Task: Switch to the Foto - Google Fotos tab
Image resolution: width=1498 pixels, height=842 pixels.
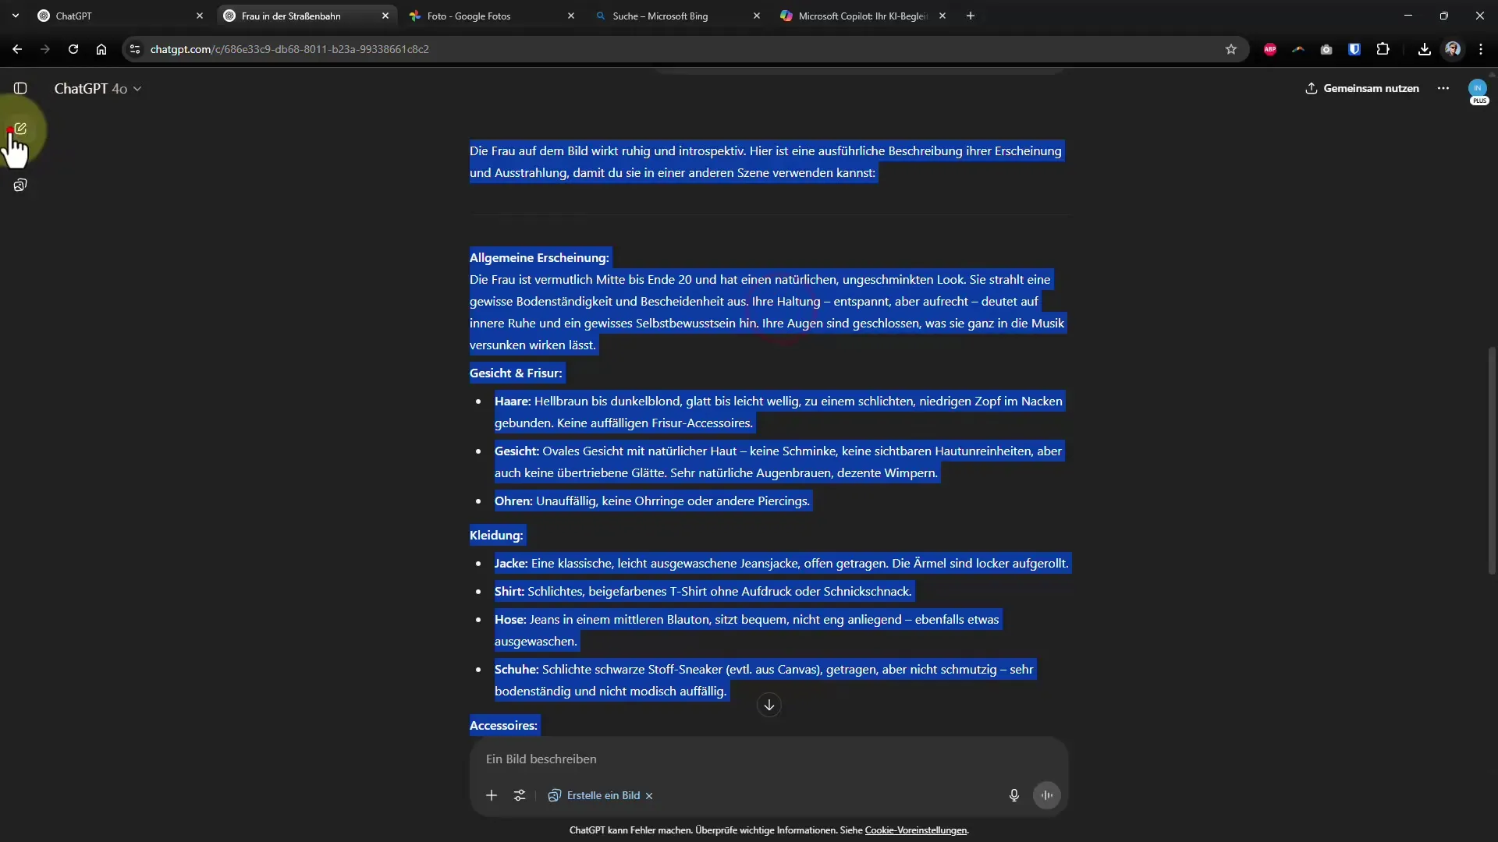Action: click(493, 16)
